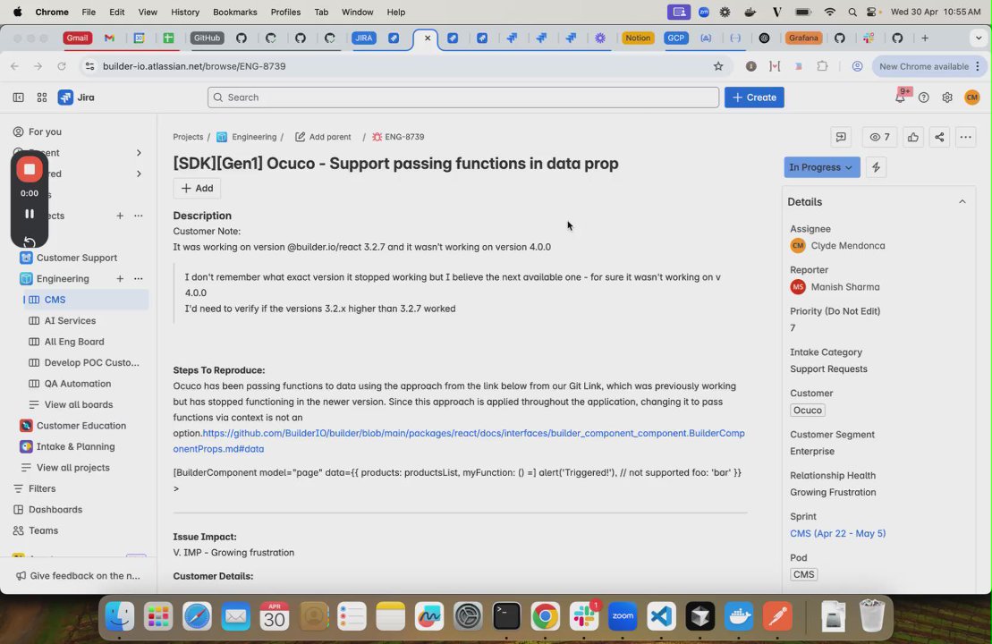Switch to the JIRA tab
Image resolution: width=992 pixels, height=644 pixels.
click(x=364, y=38)
